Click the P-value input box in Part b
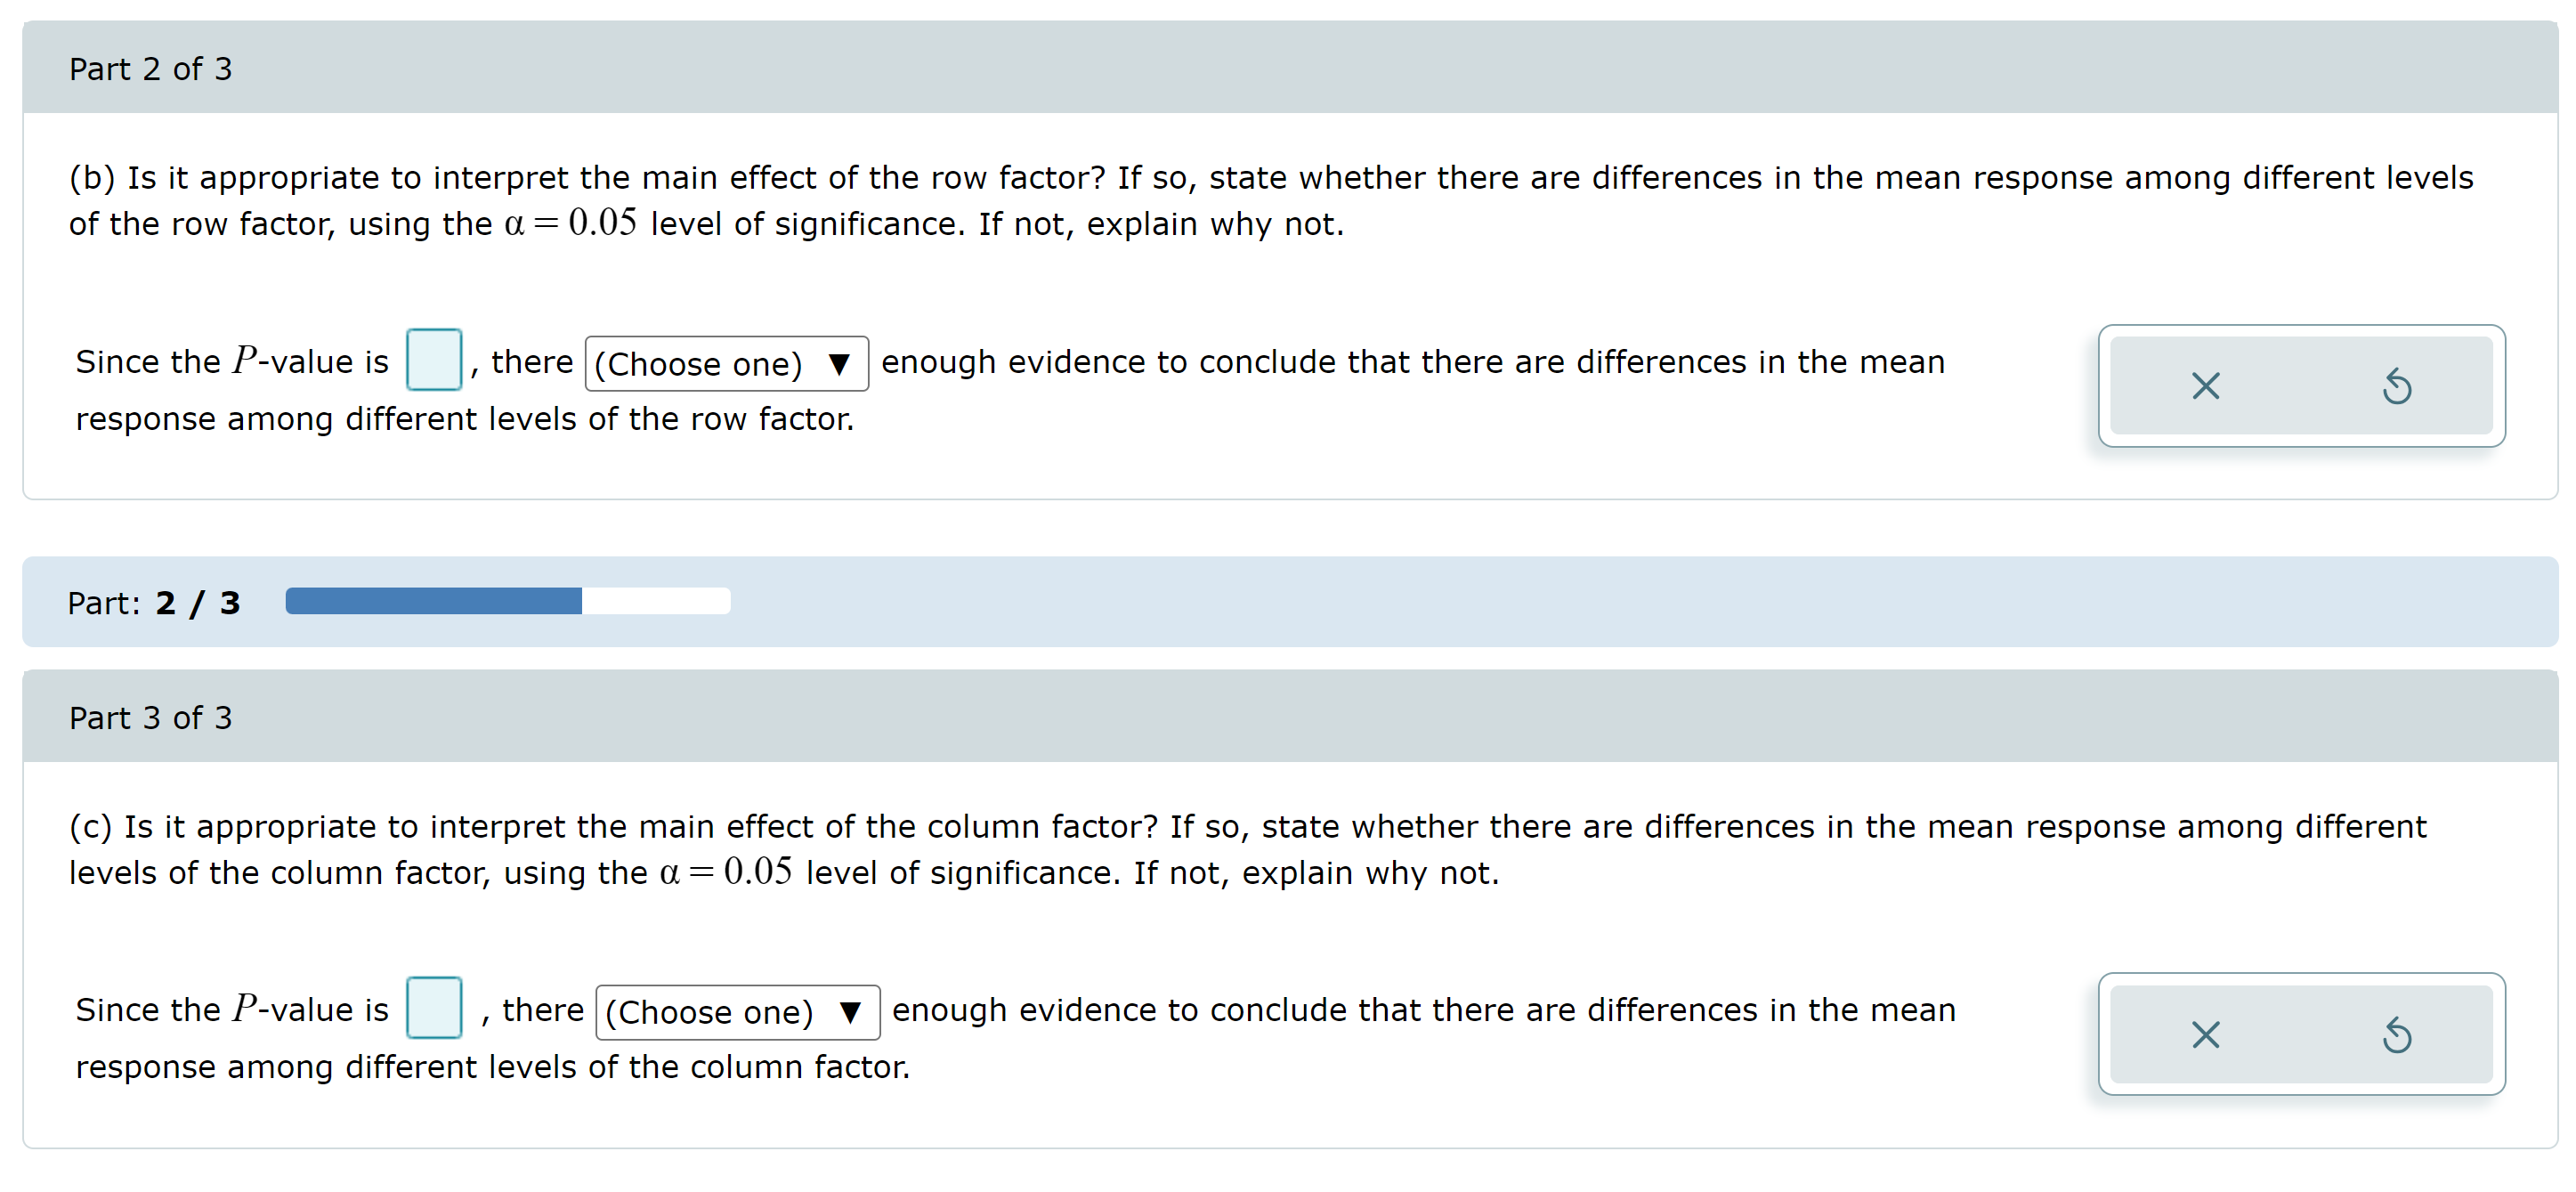The image size is (2576, 1192). pos(434,361)
